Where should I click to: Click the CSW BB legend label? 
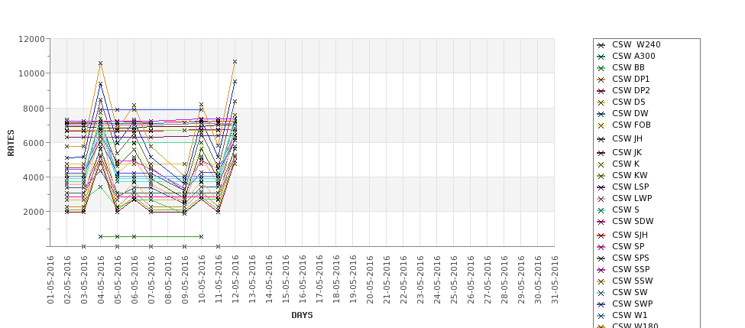click(x=628, y=67)
